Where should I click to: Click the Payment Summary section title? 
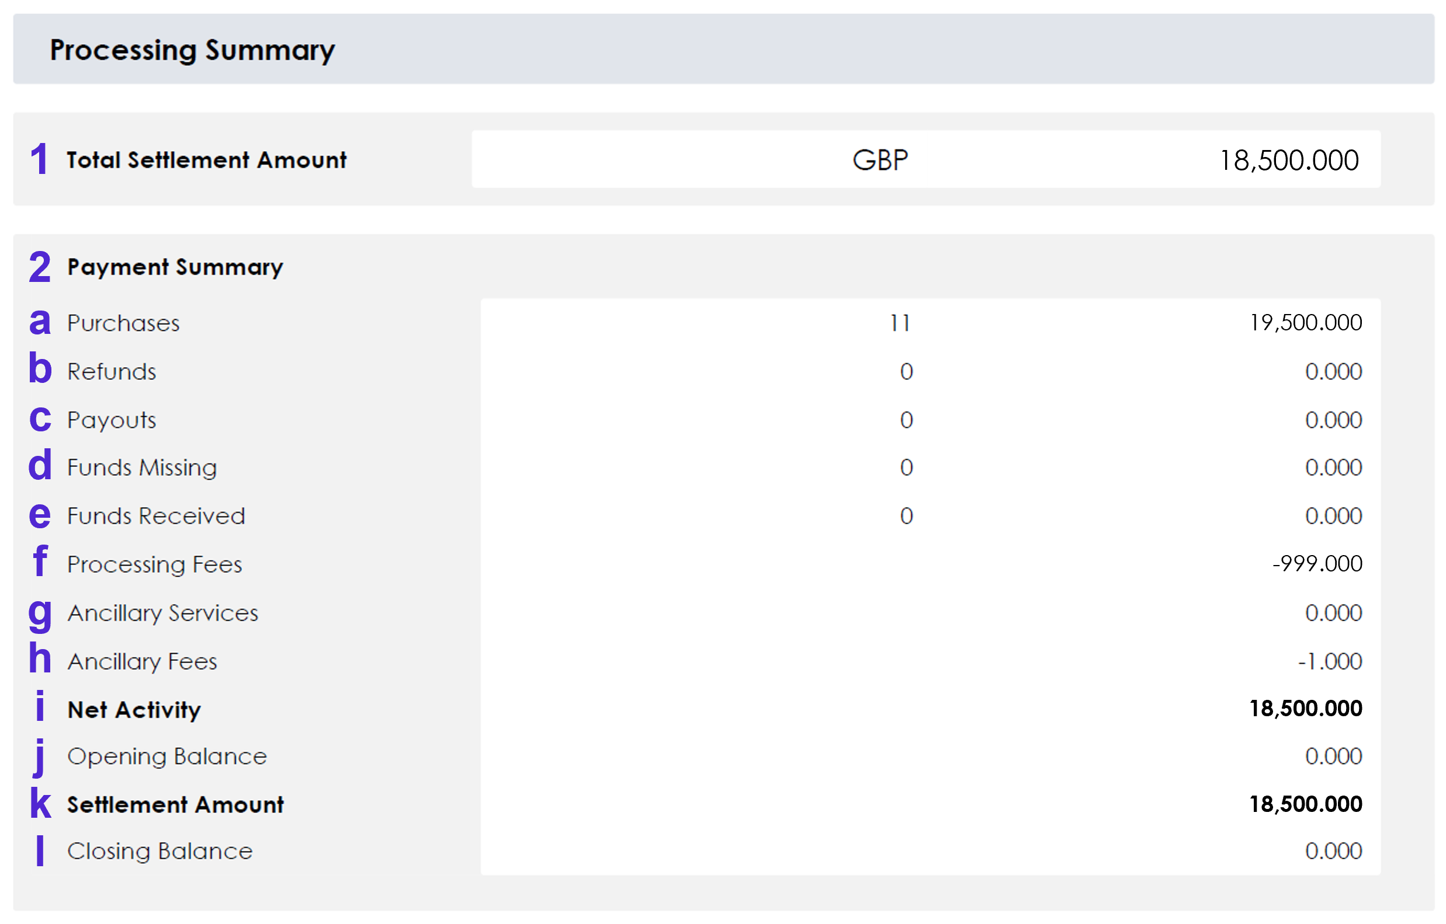point(175,267)
